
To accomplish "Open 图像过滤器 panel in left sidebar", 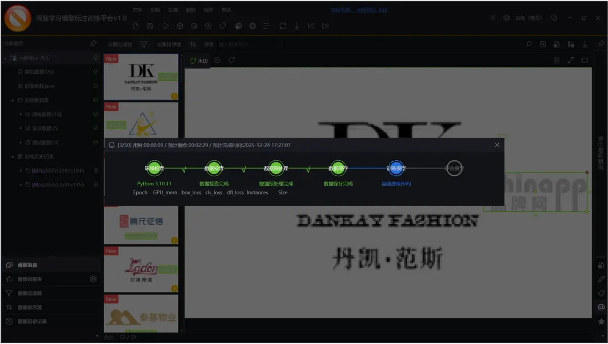I will coord(50,293).
